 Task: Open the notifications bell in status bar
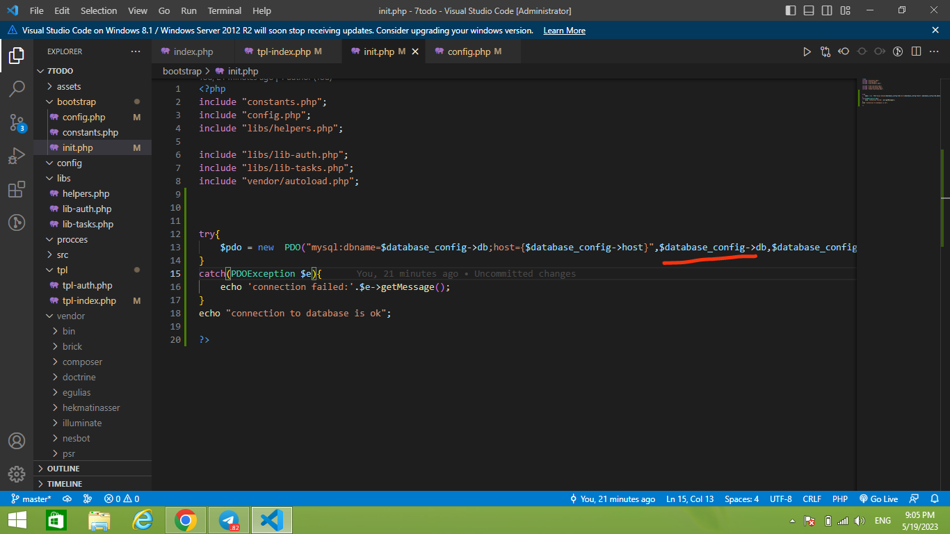pyautogui.click(x=935, y=499)
